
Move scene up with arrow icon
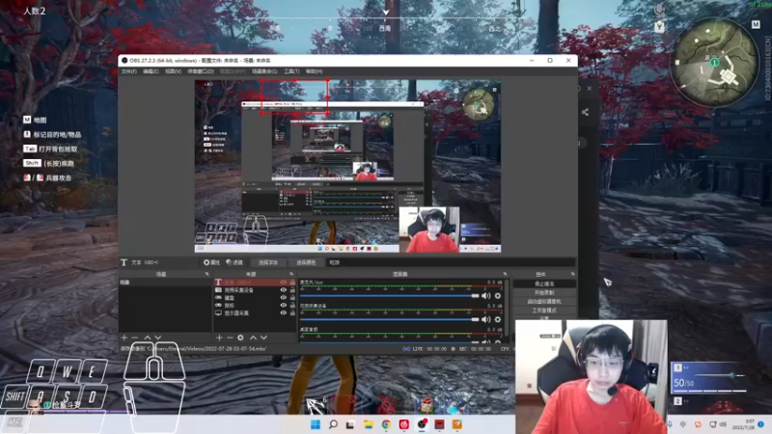click(x=148, y=338)
